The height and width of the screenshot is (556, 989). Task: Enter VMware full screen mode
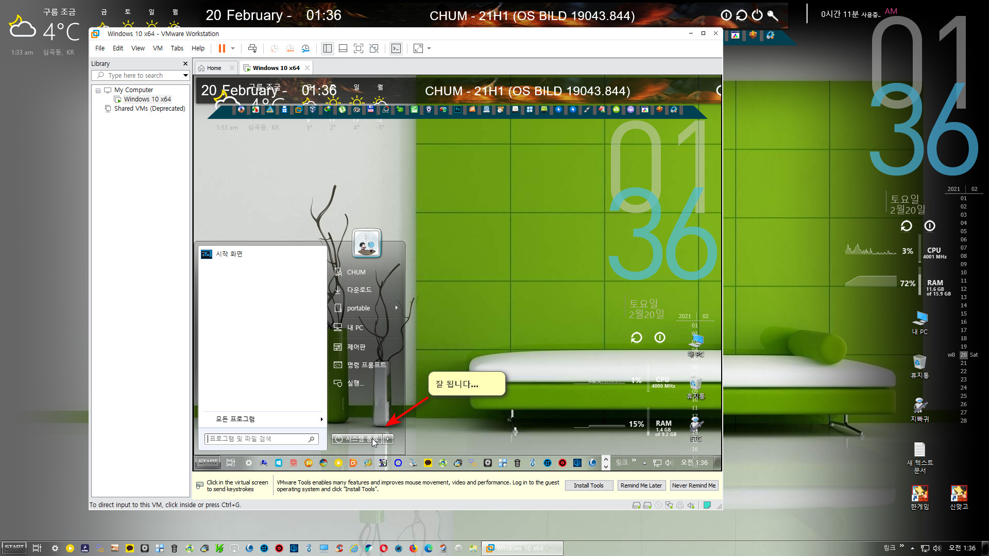[359, 48]
